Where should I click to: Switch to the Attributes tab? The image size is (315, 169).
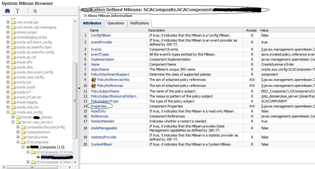click(92, 23)
